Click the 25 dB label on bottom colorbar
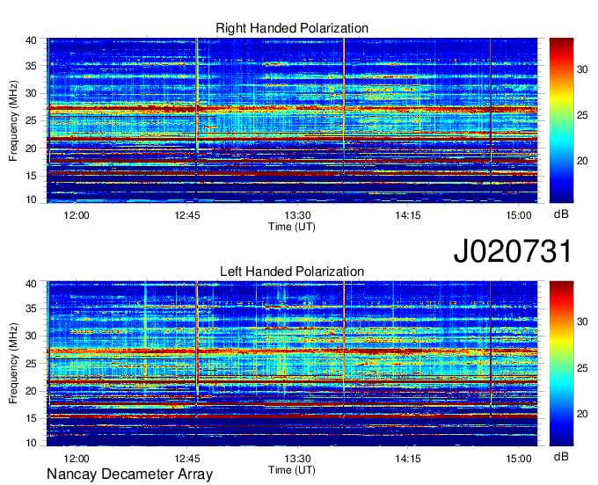 pyautogui.click(x=582, y=368)
